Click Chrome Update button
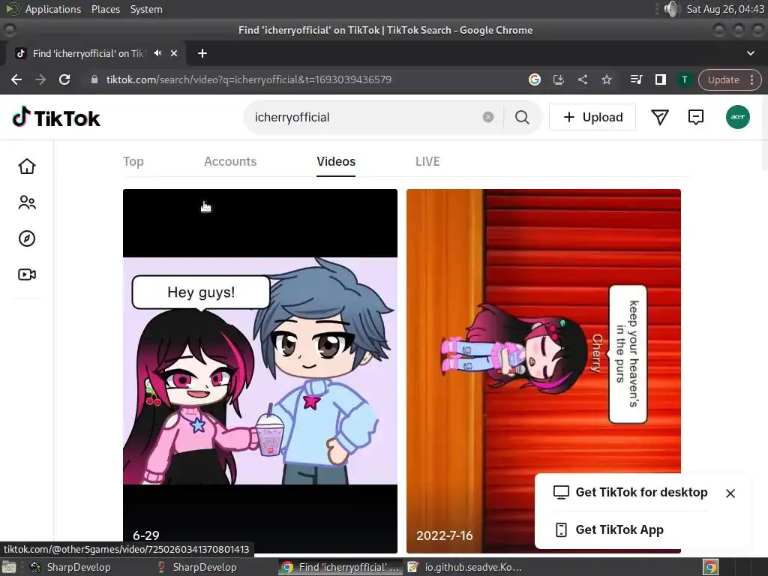This screenshot has width=768, height=576. pyautogui.click(x=723, y=79)
